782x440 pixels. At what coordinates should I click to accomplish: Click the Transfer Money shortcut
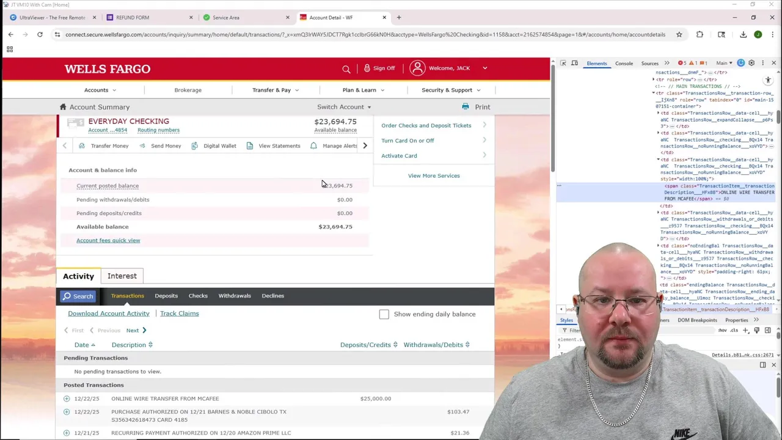pos(104,145)
